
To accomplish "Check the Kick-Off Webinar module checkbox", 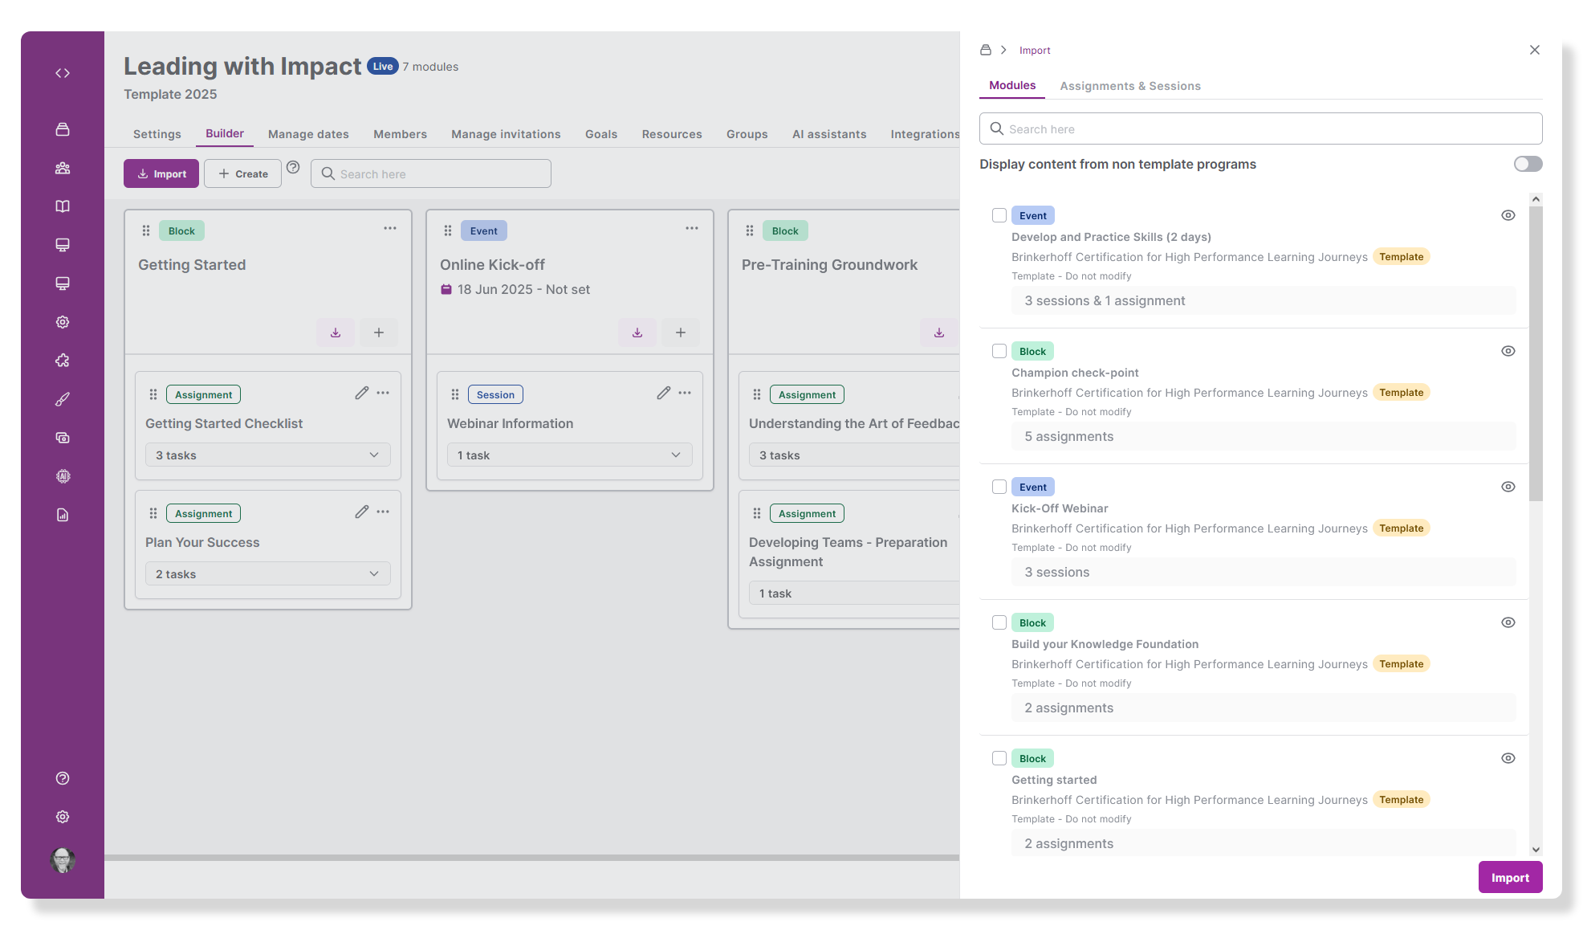I will [x=999, y=487].
